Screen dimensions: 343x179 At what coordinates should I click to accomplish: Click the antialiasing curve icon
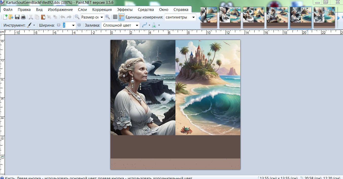tap(145, 25)
